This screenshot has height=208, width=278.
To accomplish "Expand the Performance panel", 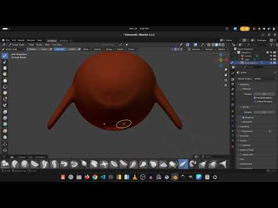I will click(x=246, y=164).
